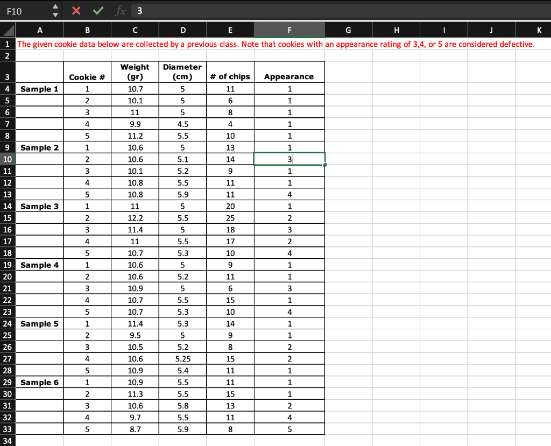Select the Sample 3 label cell
This screenshot has width=551, height=446.
(x=40, y=206)
